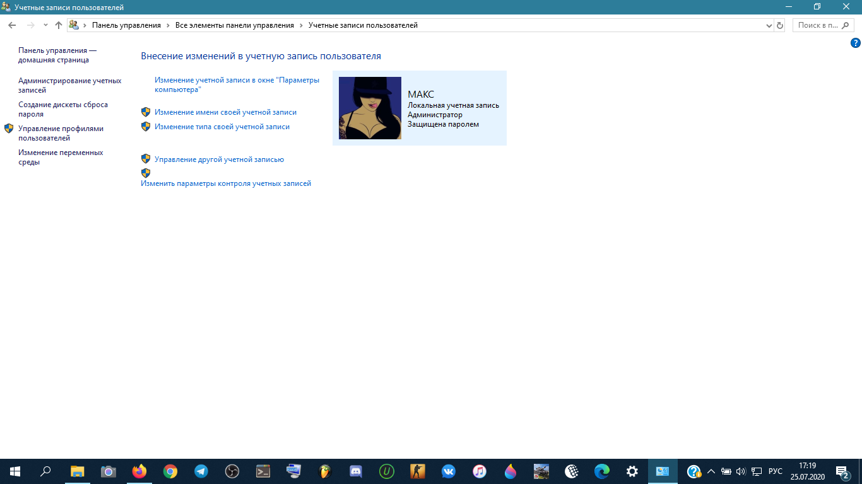
Task: Click 'Все элементы панели управления' breadcrumb
Action: coord(234,25)
